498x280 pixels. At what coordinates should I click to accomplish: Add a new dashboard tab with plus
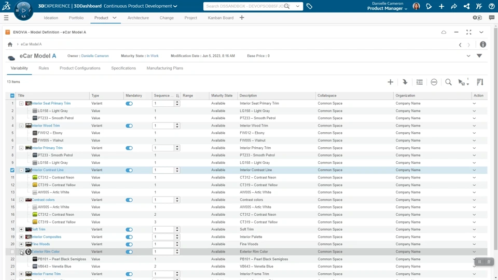[x=242, y=18]
